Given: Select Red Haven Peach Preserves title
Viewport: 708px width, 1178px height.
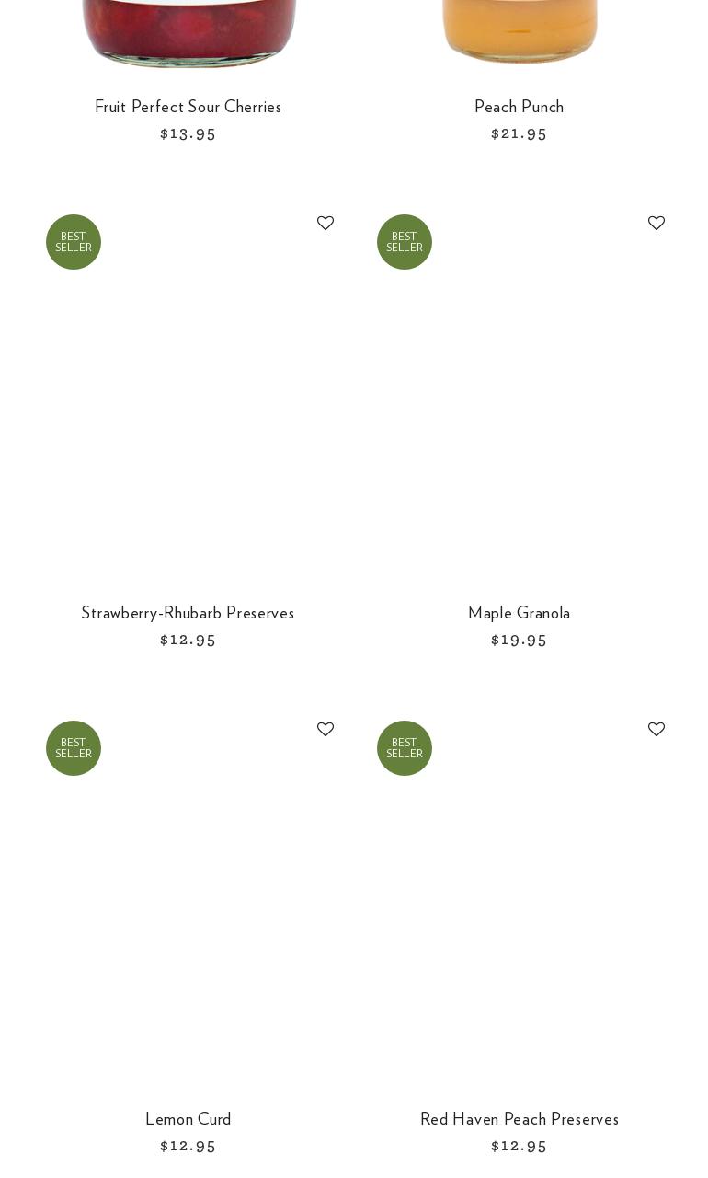Looking at the screenshot, I should [x=519, y=1119].
